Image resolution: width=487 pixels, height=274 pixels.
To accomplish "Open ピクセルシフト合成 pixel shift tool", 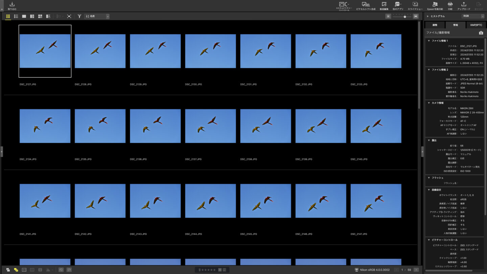I will [x=366, y=5].
